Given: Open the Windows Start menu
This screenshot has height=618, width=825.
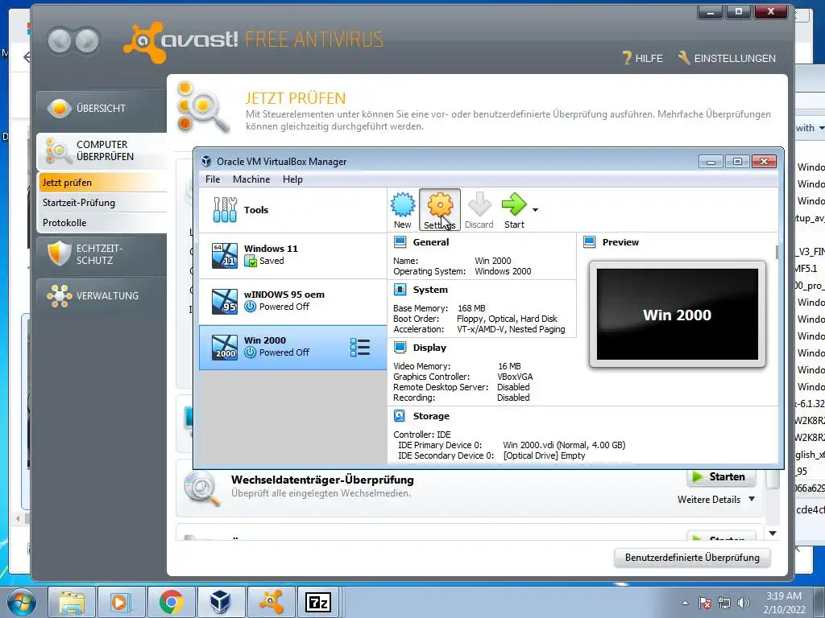Looking at the screenshot, I should (22, 602).
